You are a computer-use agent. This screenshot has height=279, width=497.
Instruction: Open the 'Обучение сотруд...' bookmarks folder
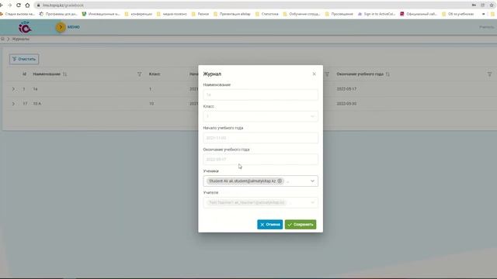pos(302,14)
